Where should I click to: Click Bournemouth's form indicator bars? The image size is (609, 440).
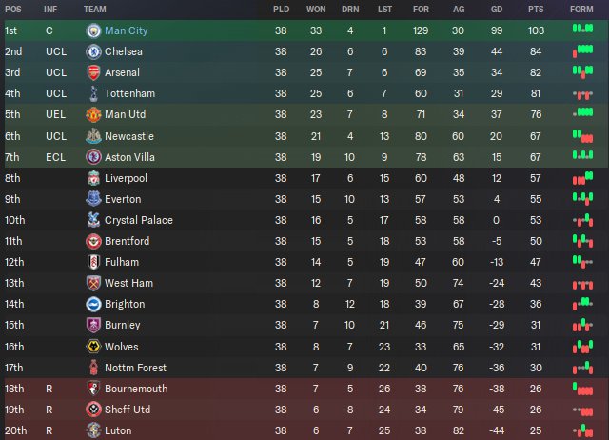click(x=581, y=389)
